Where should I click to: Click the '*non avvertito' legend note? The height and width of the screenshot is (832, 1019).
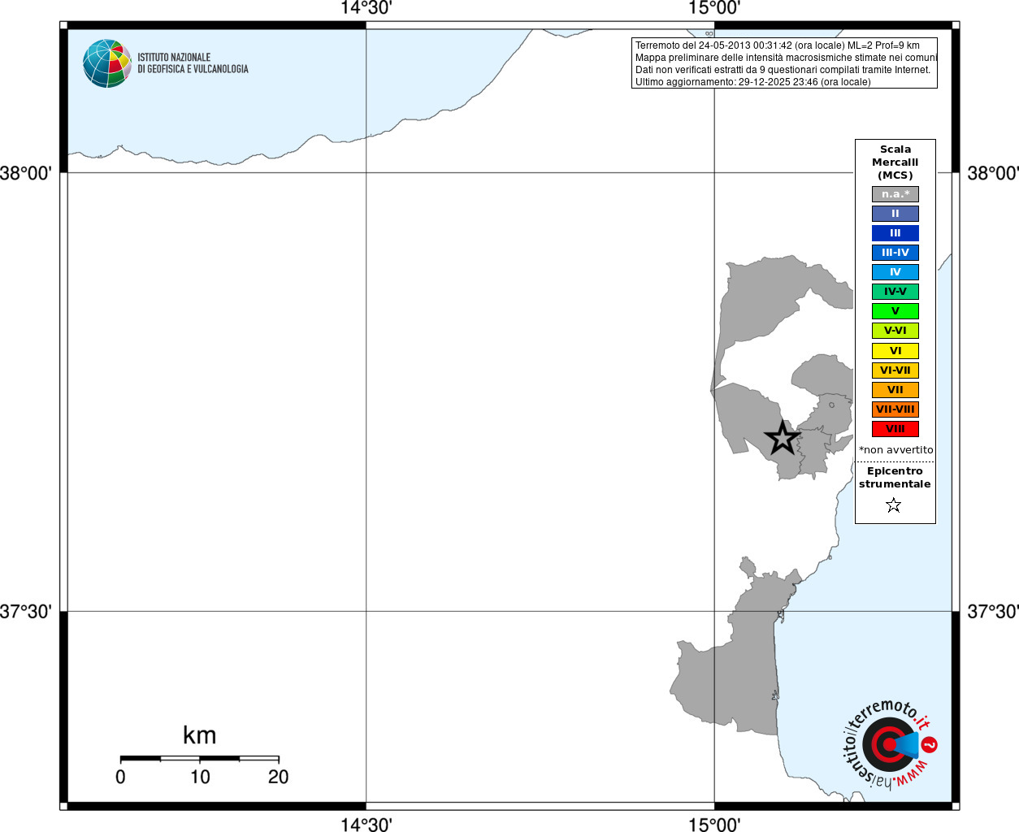(x=896, y=450)
